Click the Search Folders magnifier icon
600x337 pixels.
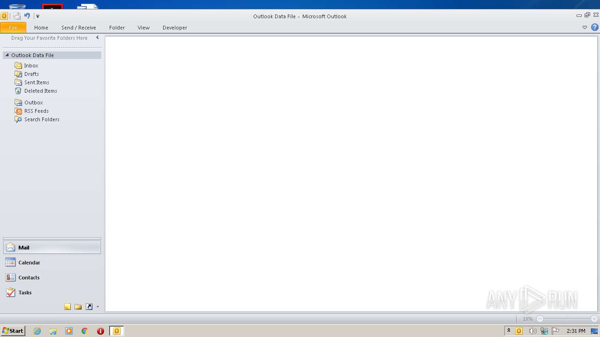[18, 119]
